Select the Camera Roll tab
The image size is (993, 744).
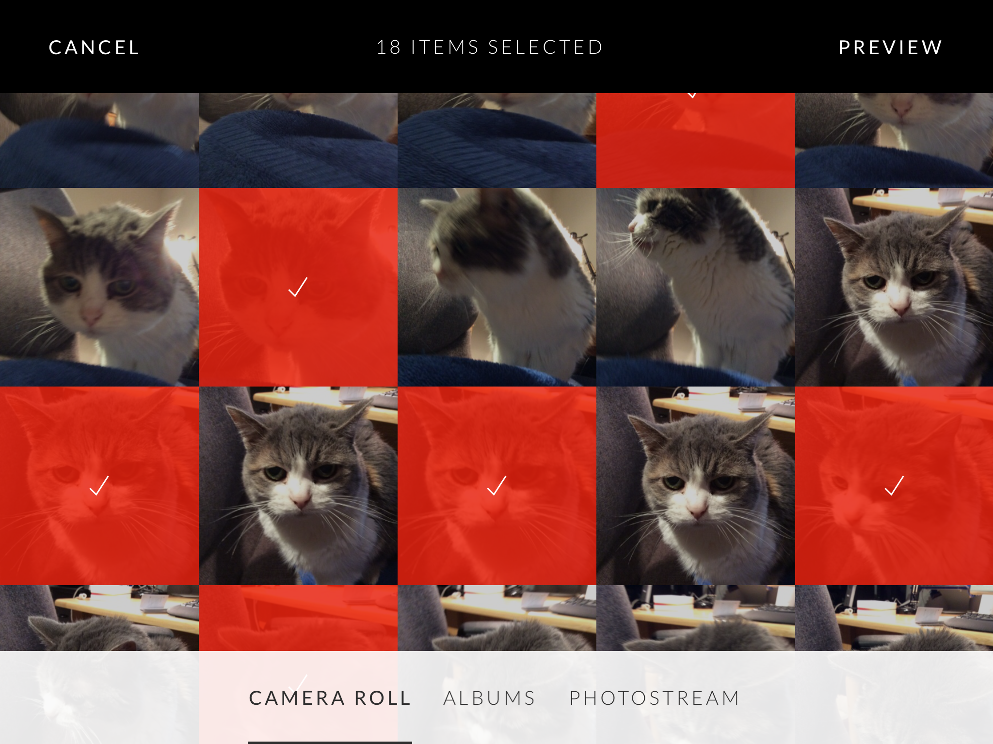(330, 698)
